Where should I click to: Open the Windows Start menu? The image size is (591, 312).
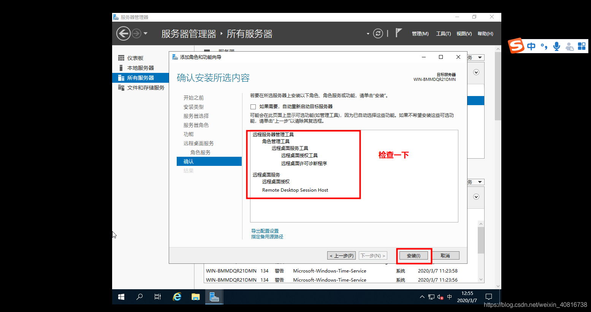(x=121, y=297)
